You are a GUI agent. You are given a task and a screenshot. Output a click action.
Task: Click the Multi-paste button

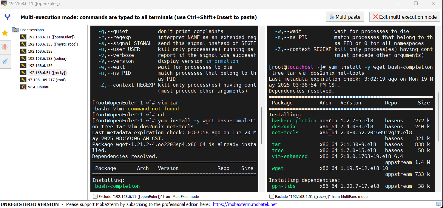345,17
